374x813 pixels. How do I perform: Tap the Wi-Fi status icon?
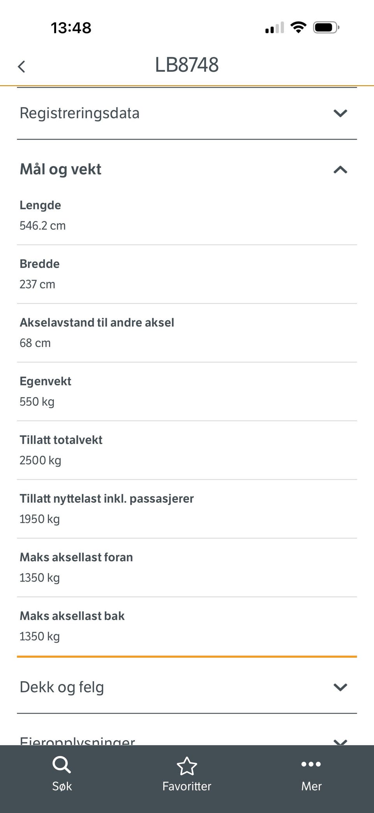pos(298,27)
